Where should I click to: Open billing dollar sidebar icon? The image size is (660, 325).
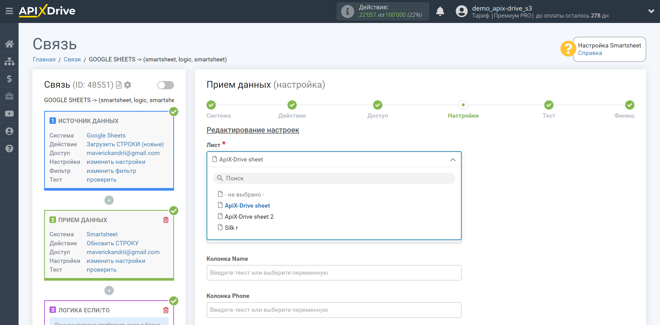9,79
